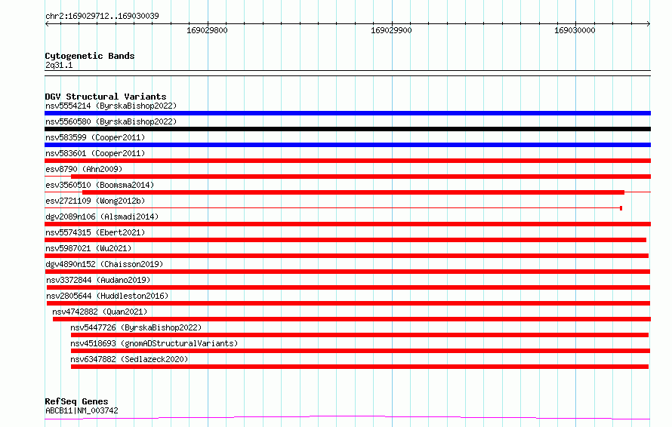Click the nsv5554214 (ByrskaBishop2022) label
Screen dimensions: 672x427
coord(111,106)
